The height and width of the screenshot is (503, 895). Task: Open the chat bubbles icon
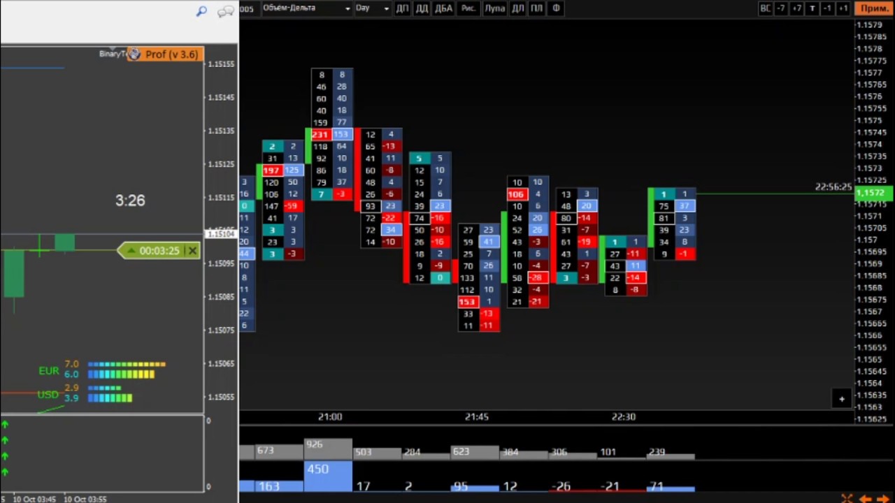(x=225, y=11)
